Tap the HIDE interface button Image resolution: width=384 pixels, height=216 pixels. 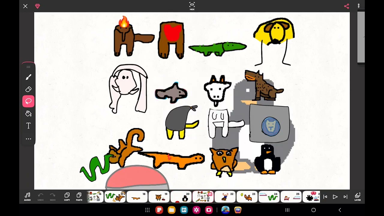(192, 6)
